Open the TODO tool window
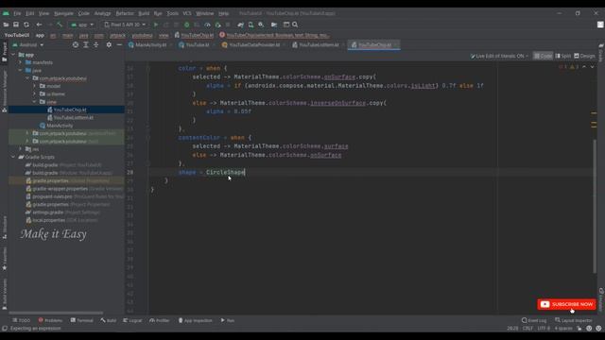 point(21,320)
